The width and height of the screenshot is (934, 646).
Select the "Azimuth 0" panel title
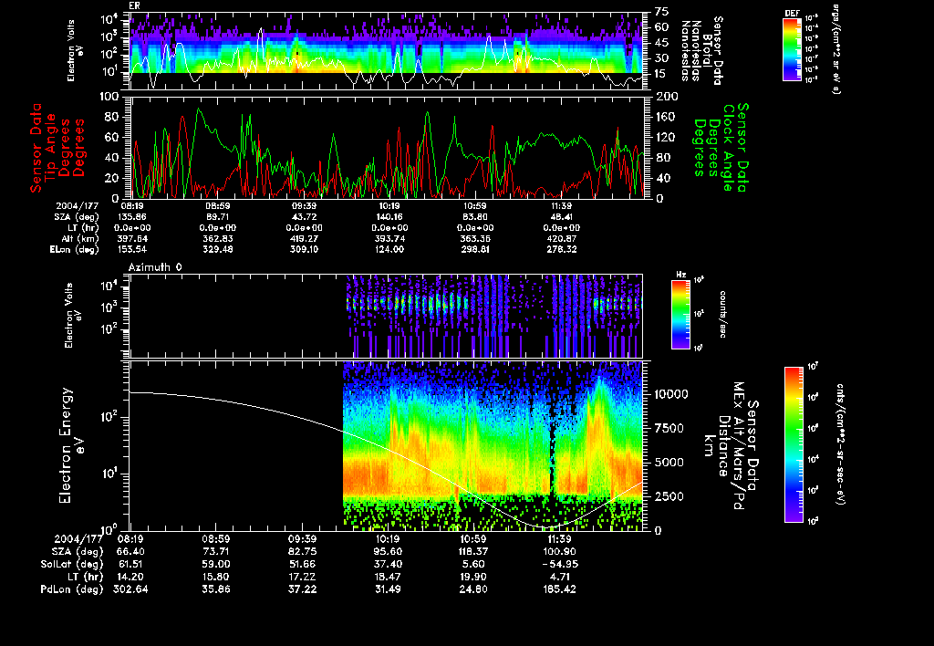tap(155, 267)
